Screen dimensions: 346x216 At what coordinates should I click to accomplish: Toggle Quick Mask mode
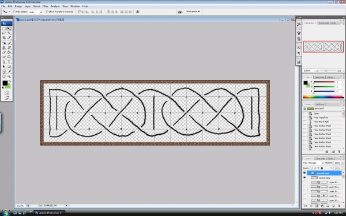click(6, 93)
